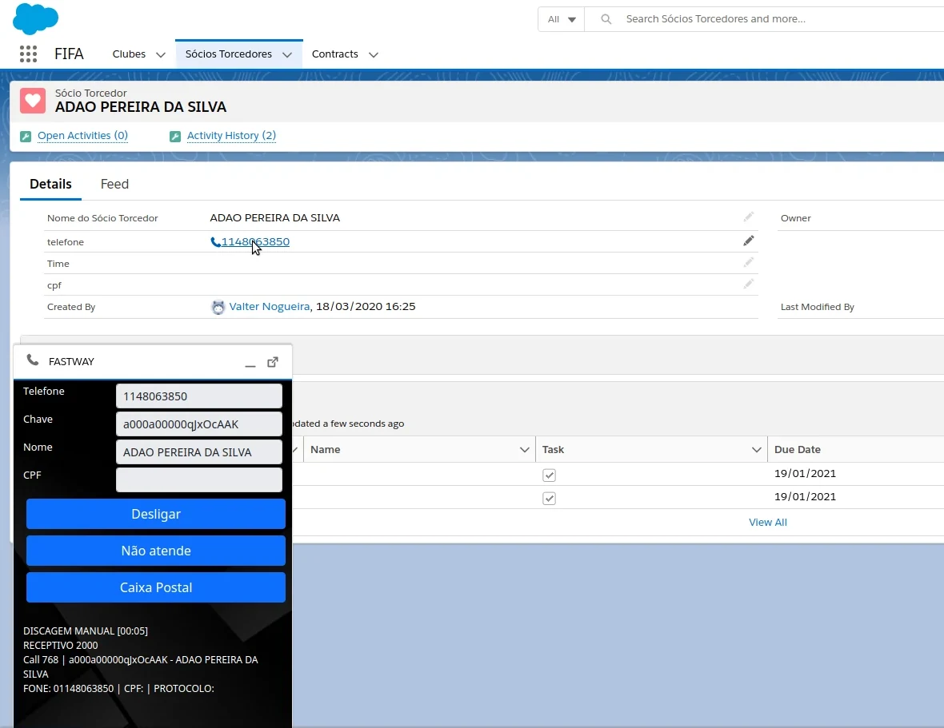Open the Contracts tab
Image resolution: width=944 pixels, height=728 pixels.
pyautogui.click(x=334, y=54)
